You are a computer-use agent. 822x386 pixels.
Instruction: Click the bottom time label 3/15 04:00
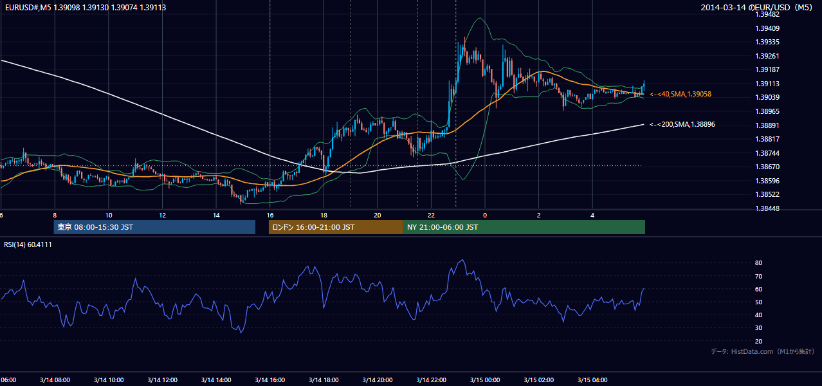click(592, 380)
